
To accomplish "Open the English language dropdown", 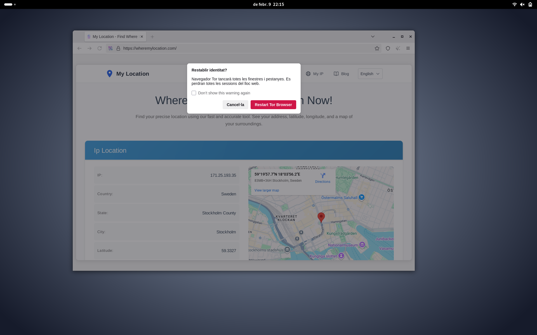I will [x=370, y=73].
